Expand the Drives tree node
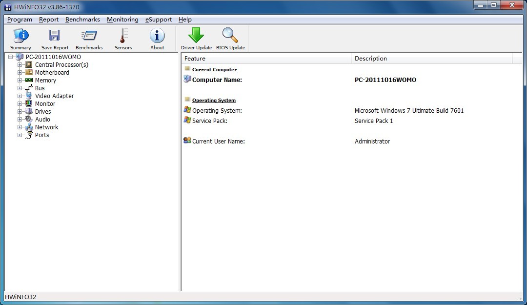Screen dimensions: 527x305 [x=20, y=111]
